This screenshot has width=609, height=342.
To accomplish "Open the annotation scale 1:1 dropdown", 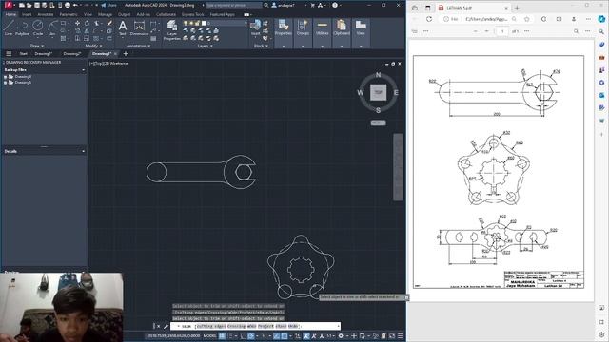I will click(x=330, y=335).
